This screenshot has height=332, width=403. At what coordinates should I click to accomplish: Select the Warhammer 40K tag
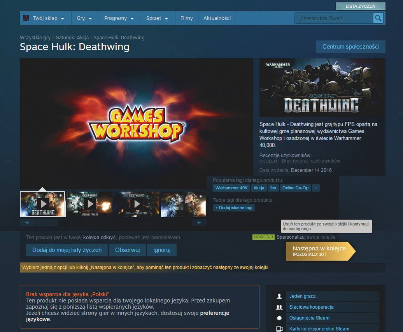pyautogui.click(x=231, y=188)
